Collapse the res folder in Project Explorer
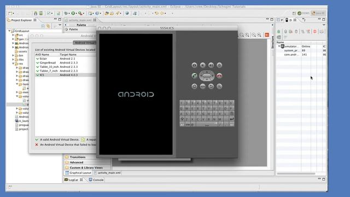Screen dimensions: 350x197 (13, 63)
